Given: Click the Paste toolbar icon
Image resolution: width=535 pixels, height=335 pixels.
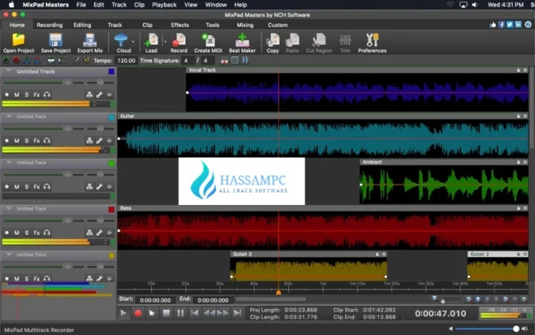Looking at the screenshot, I should 292,40.
